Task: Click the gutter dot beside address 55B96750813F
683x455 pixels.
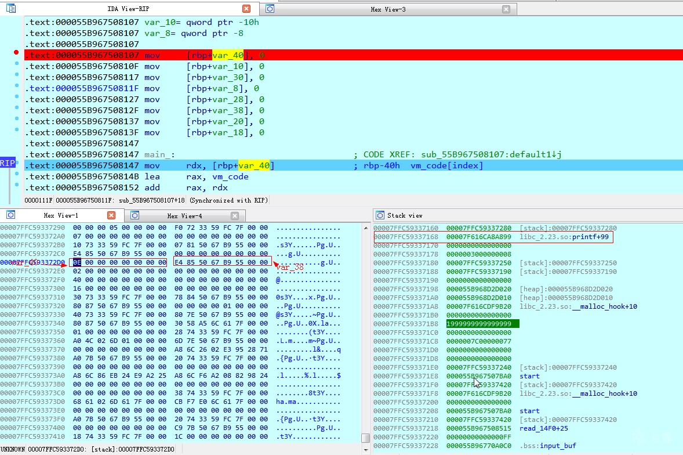Action: 17,129
